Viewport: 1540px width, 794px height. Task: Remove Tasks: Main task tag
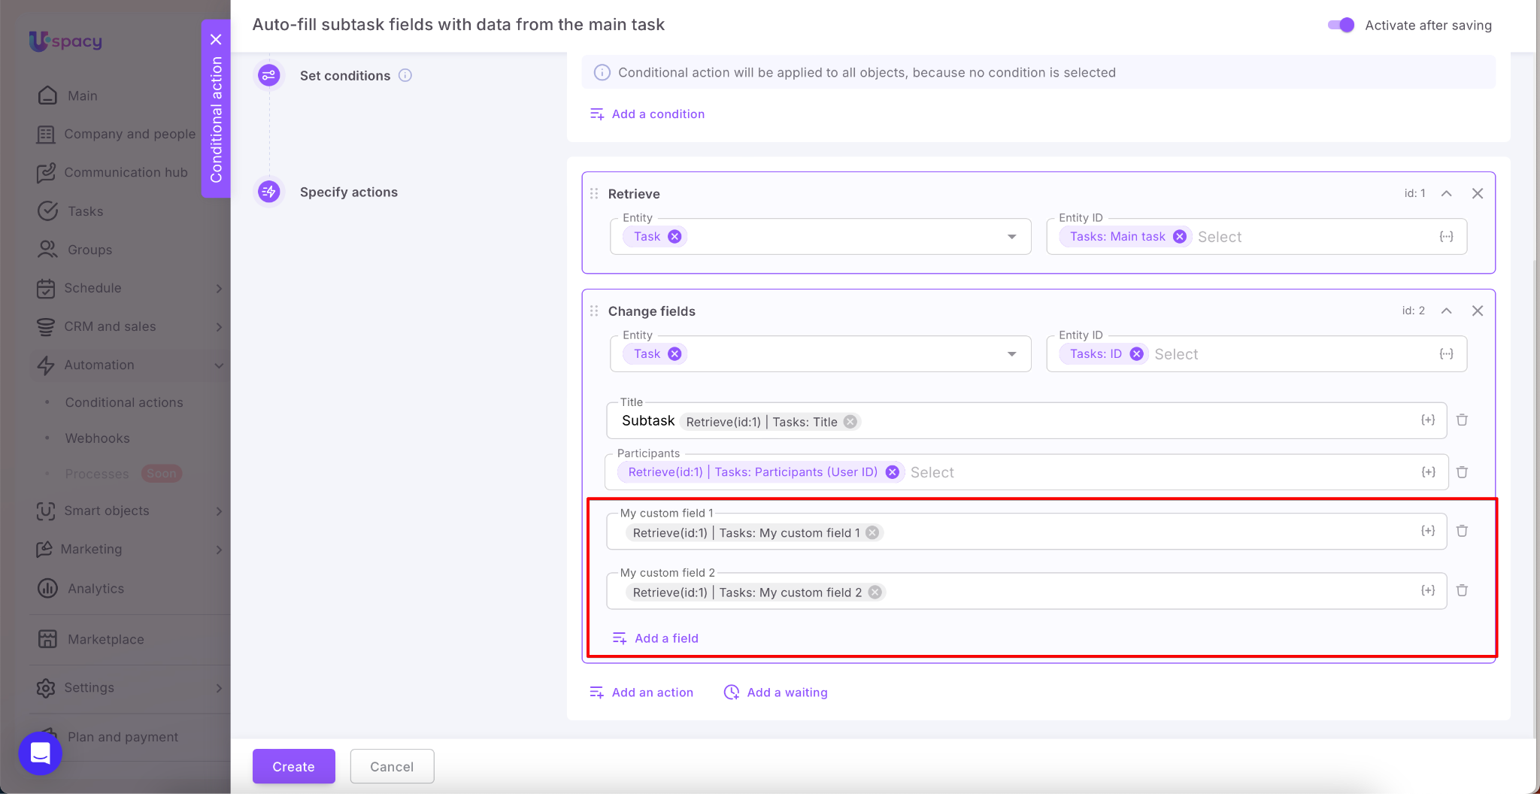coord(1180,237)
